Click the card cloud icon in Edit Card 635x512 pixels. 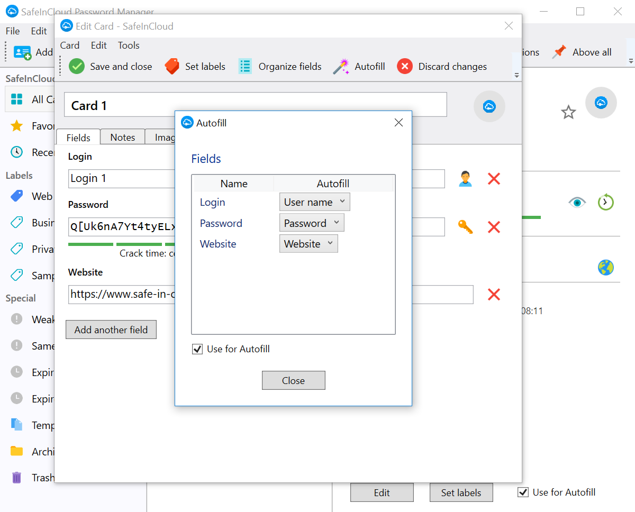click(489, 106)
